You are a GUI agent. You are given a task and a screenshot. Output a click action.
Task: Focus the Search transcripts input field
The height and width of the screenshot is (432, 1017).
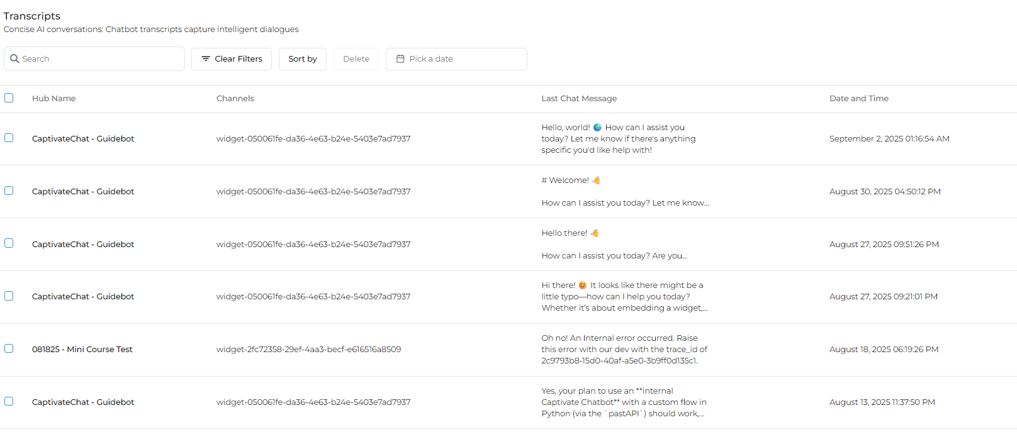[94, 59]
